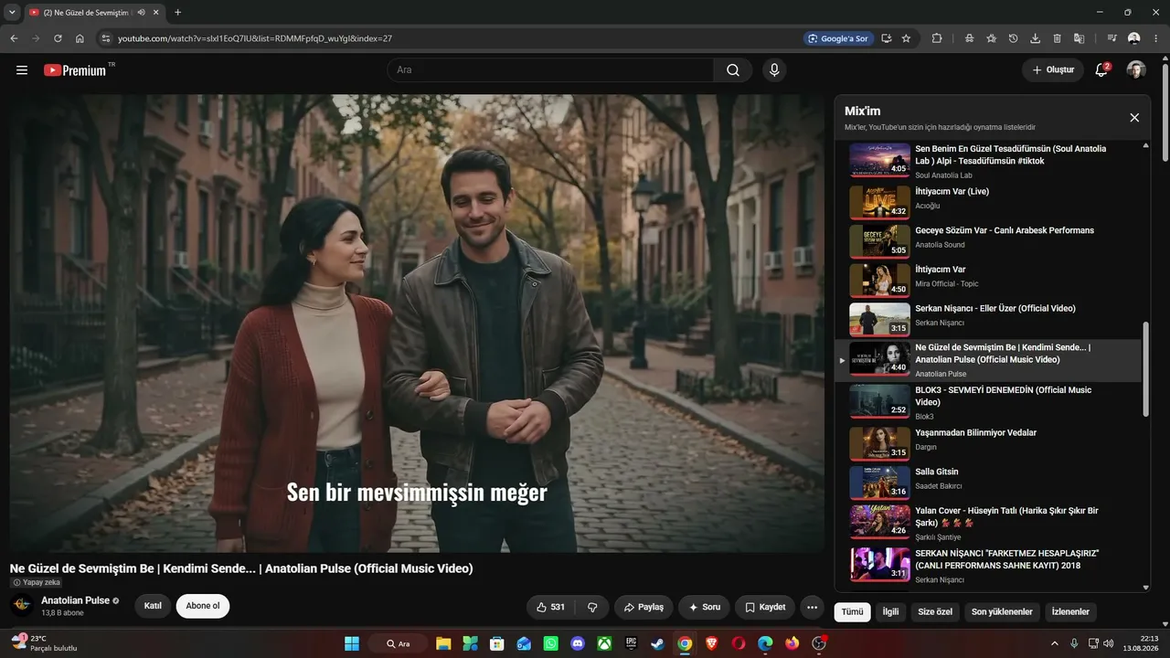The width and height of the screenshot is (1170, 658).
Task: Go to YouTube Premium home logo
Action: point(75,70)
